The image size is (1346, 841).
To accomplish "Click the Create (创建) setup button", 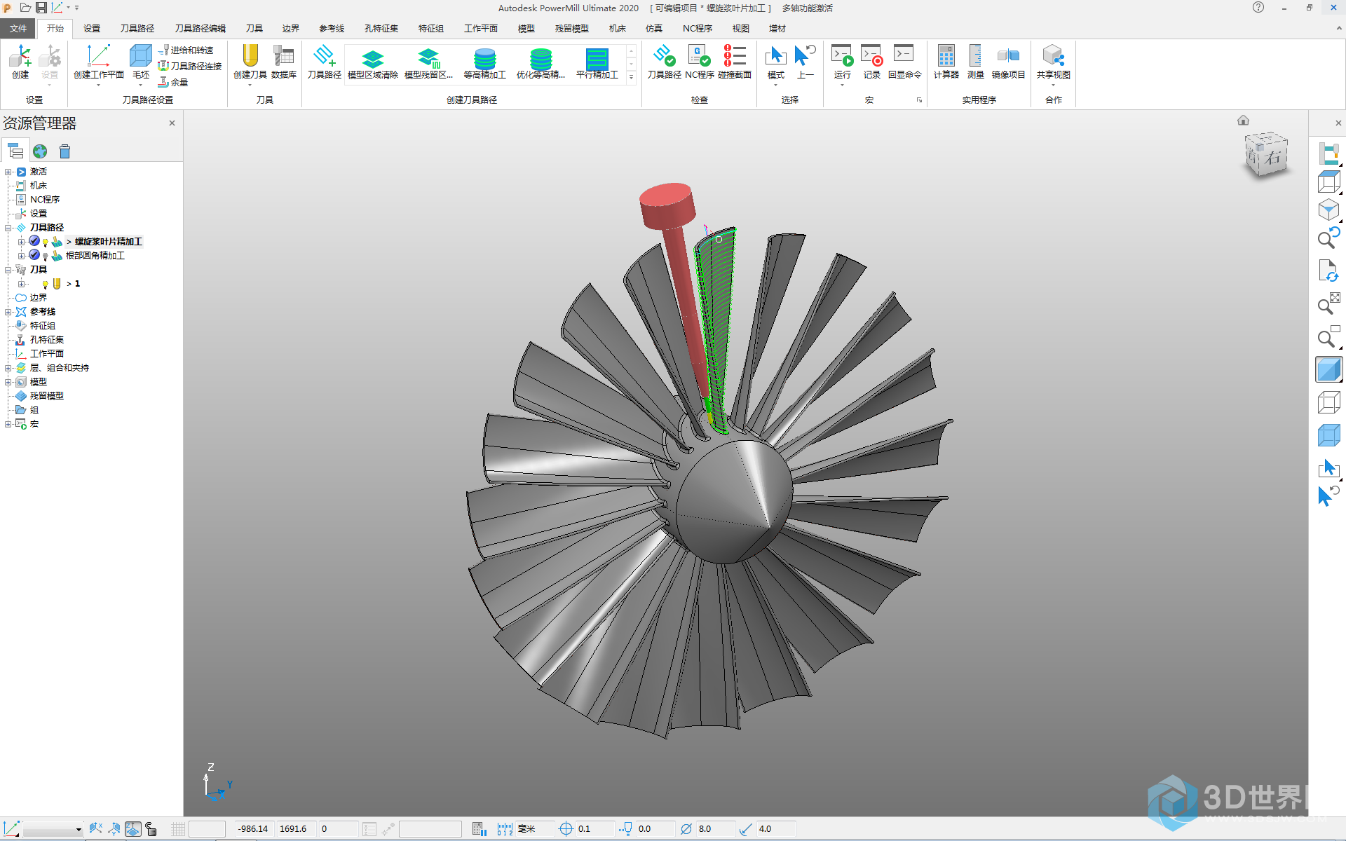I will tap(20, 62).
